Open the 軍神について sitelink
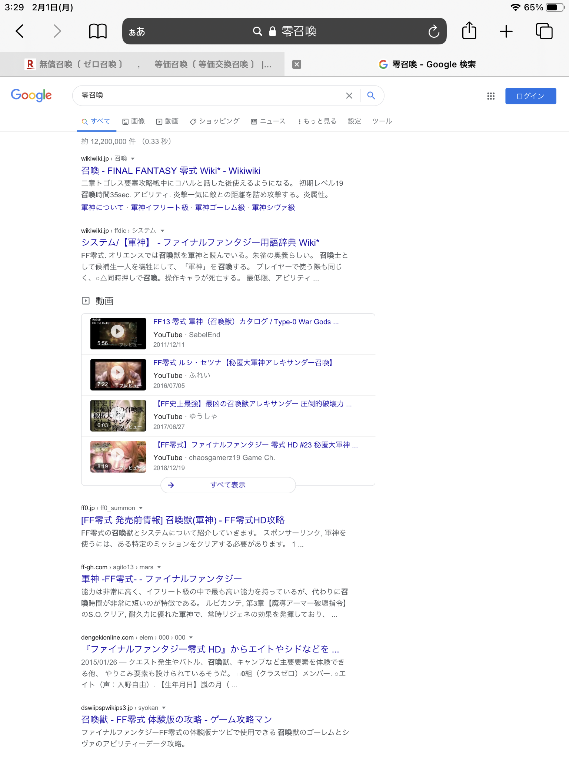 coord(103,208)
